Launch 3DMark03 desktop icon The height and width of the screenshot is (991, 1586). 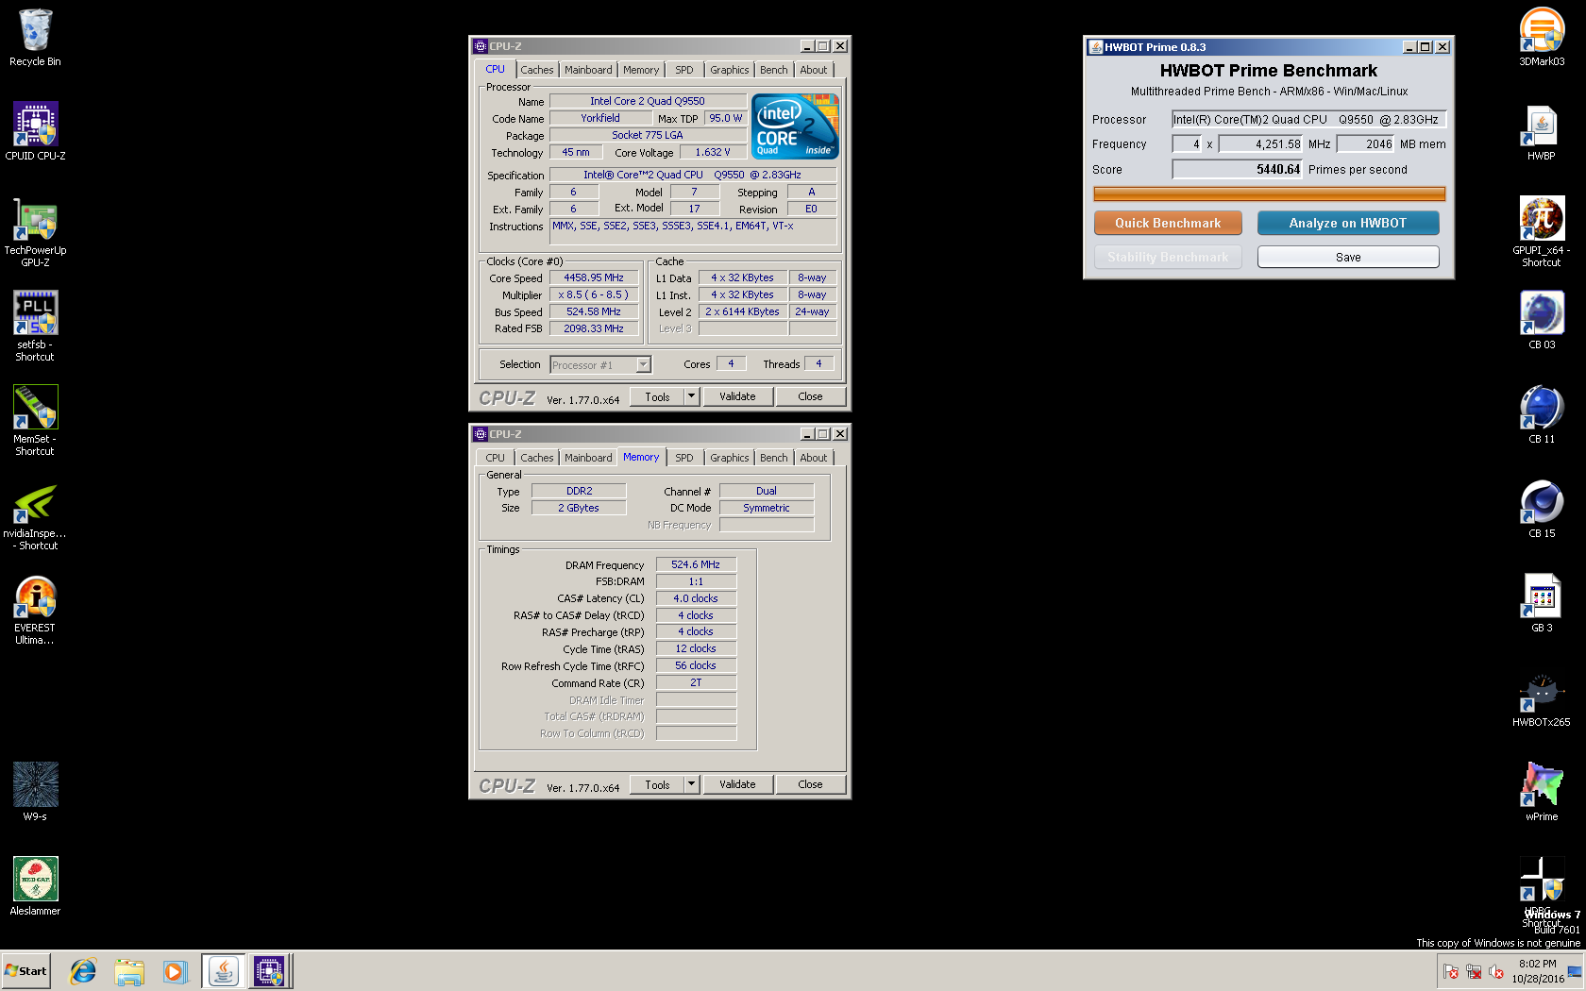(x=1542, y=38)
